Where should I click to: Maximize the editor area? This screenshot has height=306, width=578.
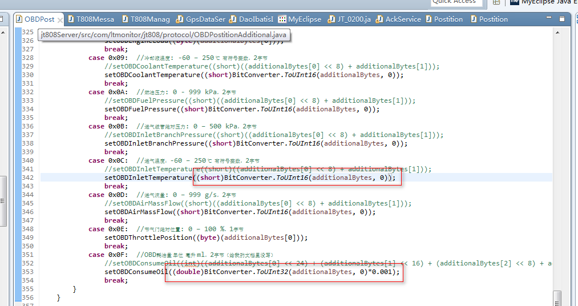tap(562, 19)
